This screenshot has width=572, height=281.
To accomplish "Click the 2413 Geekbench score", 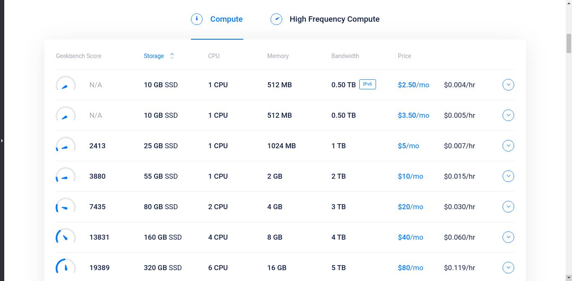I will point(98,146).
